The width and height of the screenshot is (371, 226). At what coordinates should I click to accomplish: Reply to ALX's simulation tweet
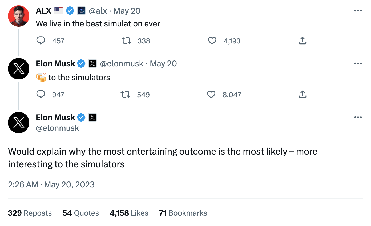point(41,41)
